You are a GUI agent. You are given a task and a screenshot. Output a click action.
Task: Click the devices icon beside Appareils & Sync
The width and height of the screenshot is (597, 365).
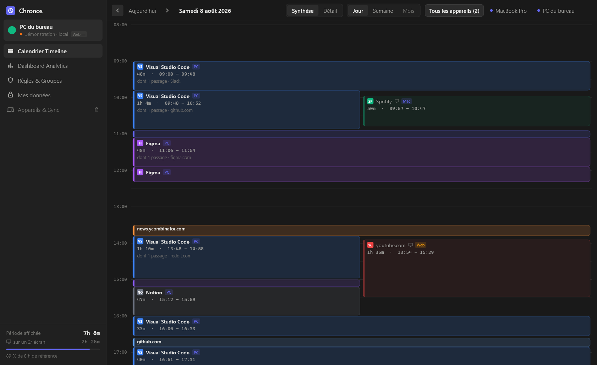[11, 110]
